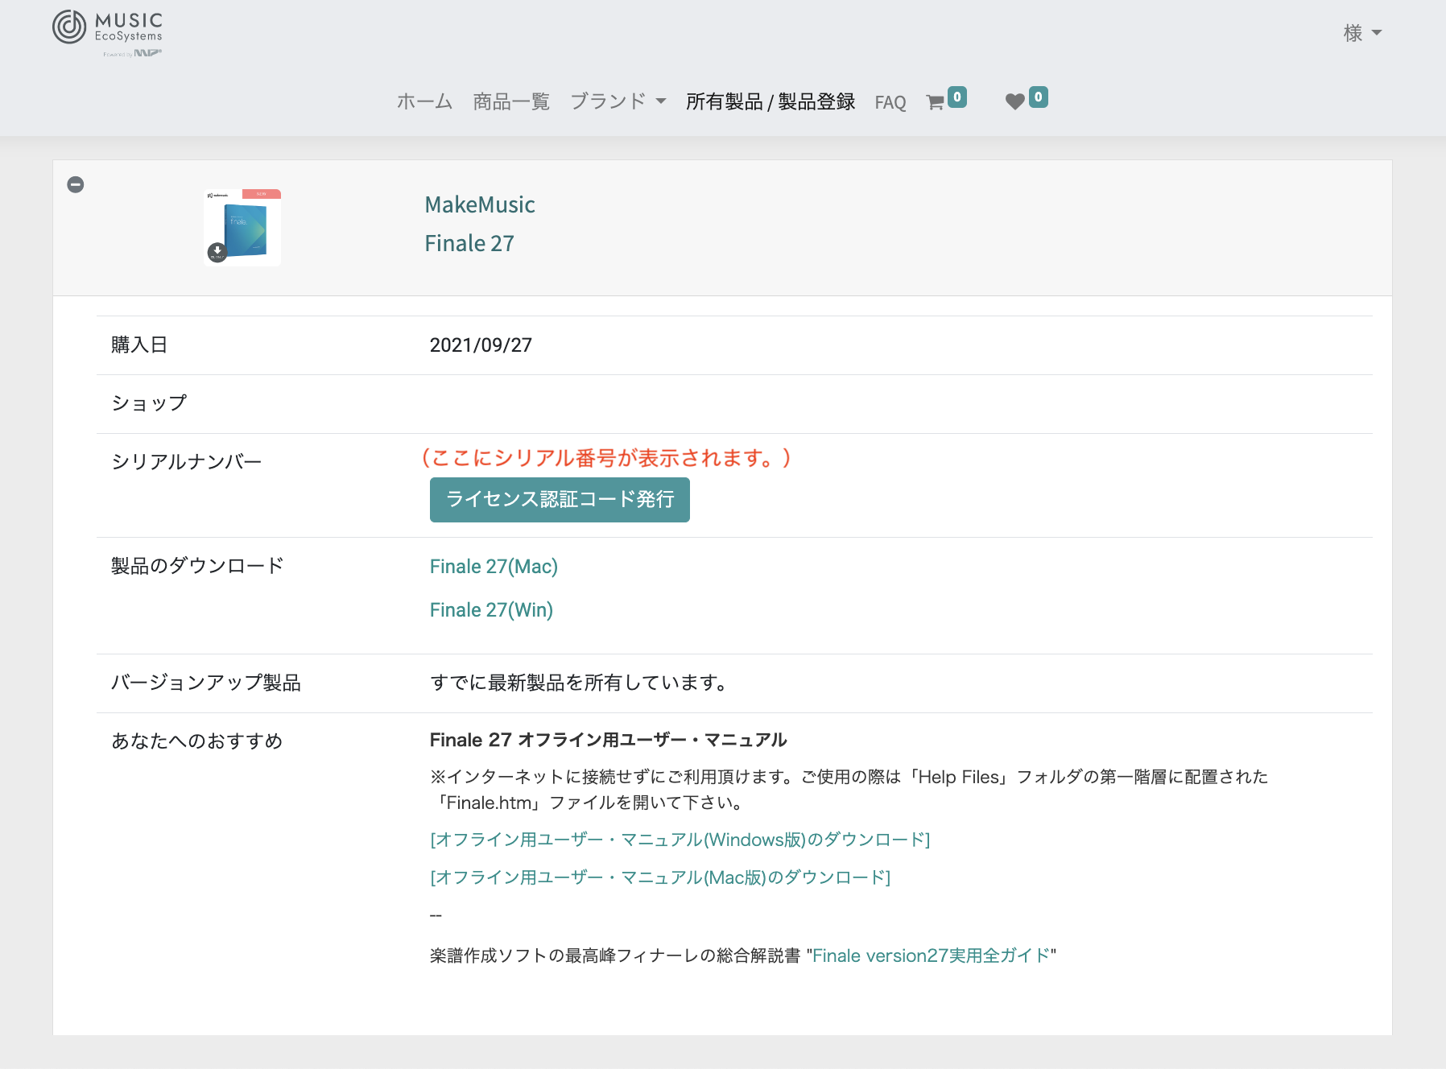Download offline manual for Windows版
This screenshot has width=1446, height=1069.
[680, 840]
